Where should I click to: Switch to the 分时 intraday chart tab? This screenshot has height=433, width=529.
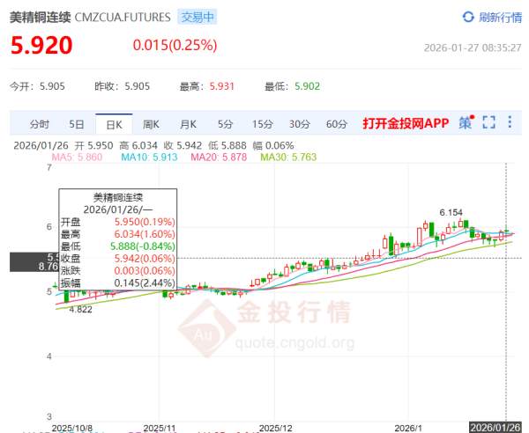[39, 124]
